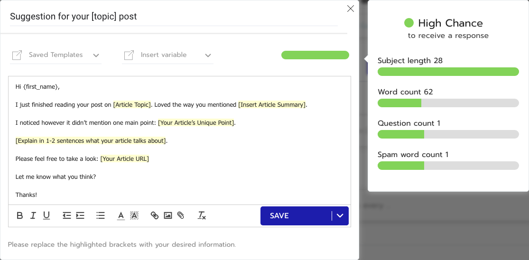529x260 pixels.
Task: Apply bold formatting with the B icon
Action: [19, 215]
